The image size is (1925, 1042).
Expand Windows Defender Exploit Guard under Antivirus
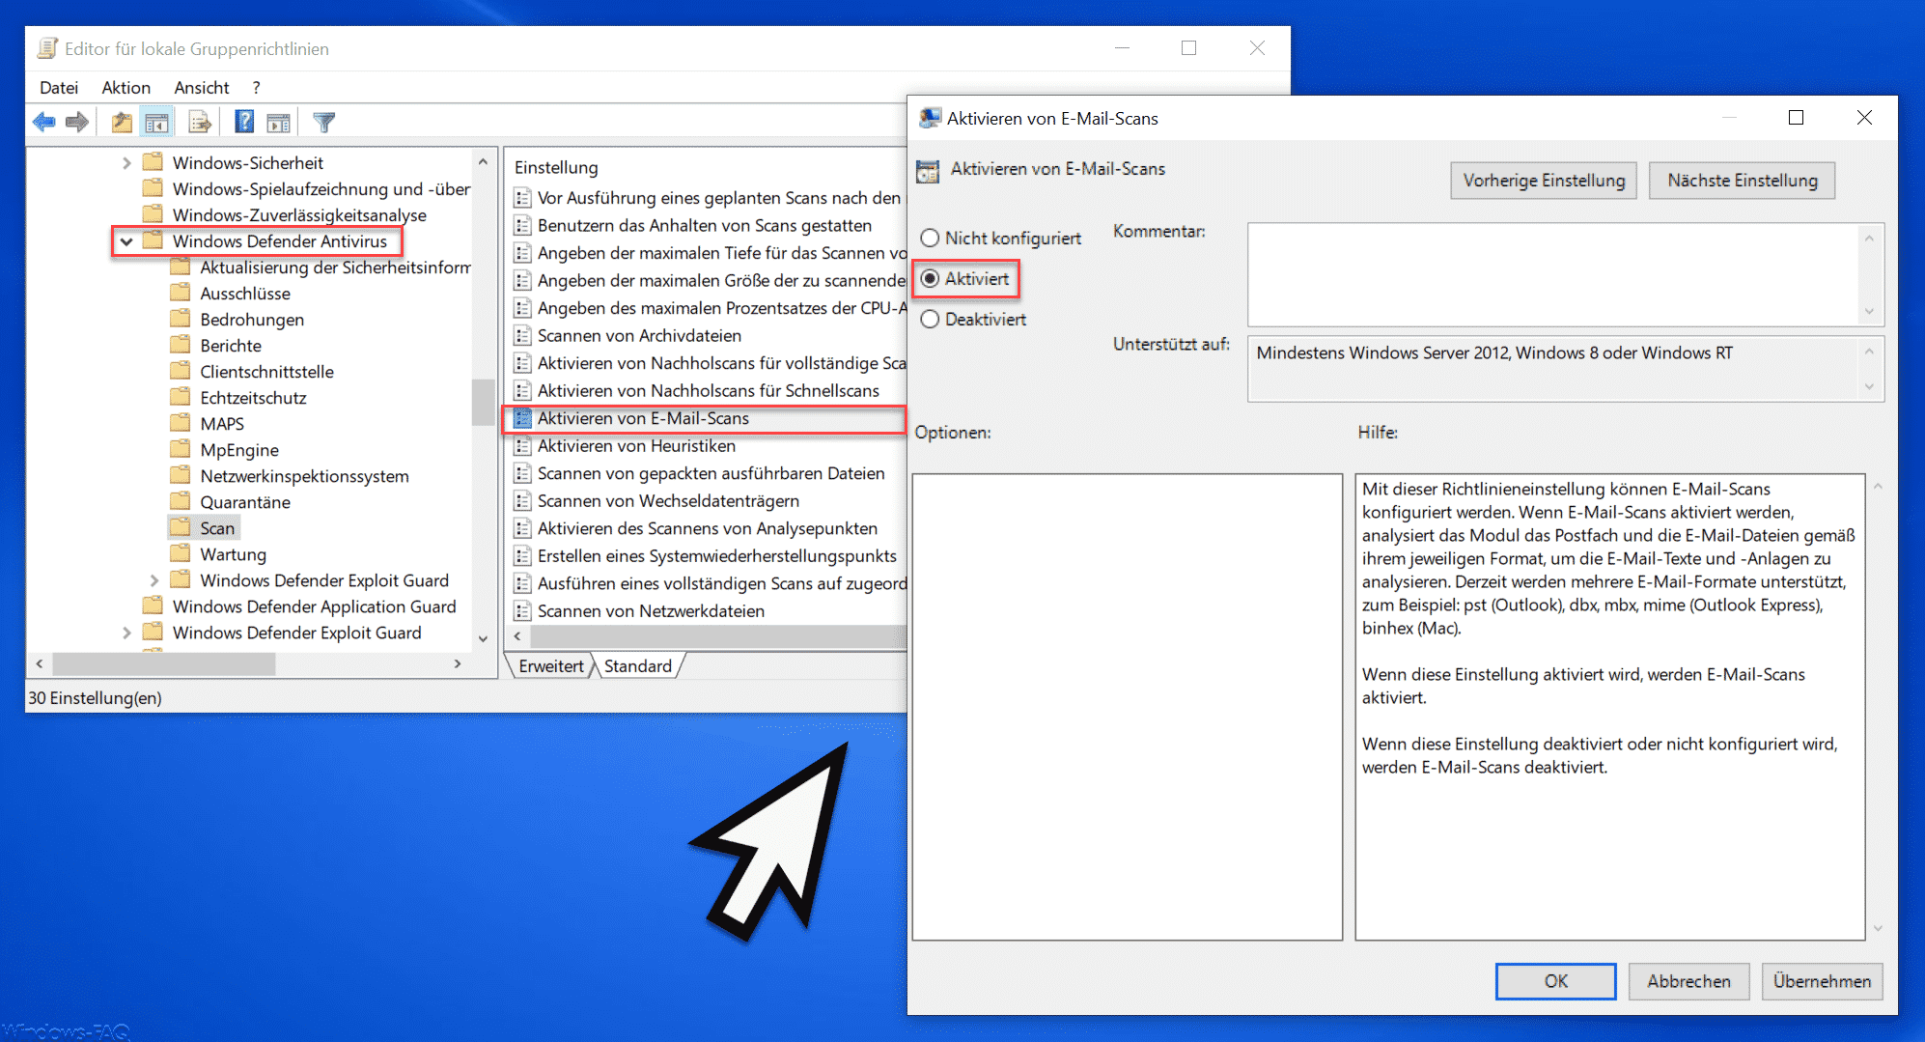(154, 580)
